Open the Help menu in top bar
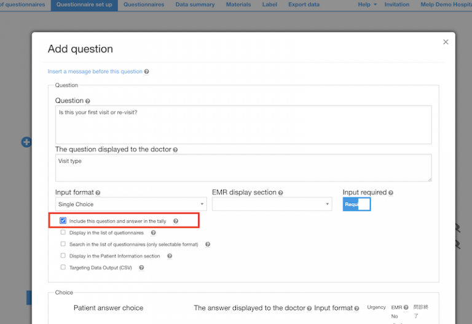Viewport: 472px width, 324px height. pyautogui.click(x=366, y=4)
